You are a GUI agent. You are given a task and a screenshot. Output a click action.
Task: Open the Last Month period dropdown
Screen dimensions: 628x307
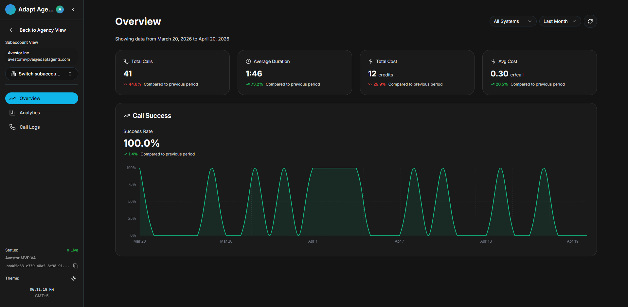560,21
